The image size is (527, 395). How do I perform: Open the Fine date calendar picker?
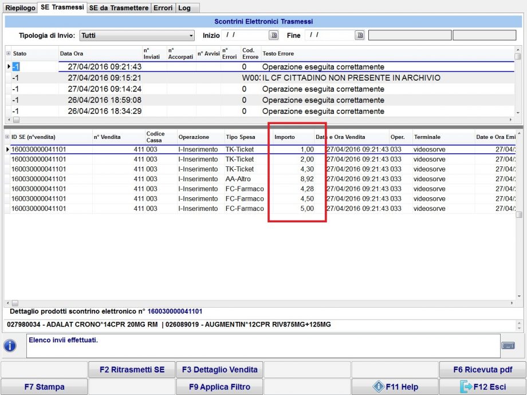pos(360,35)
